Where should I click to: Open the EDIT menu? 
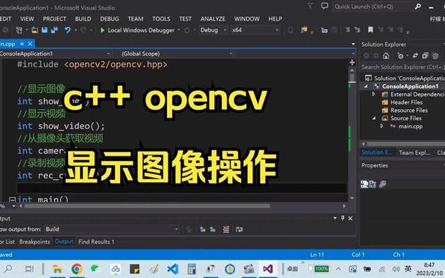tap(5, 19)
